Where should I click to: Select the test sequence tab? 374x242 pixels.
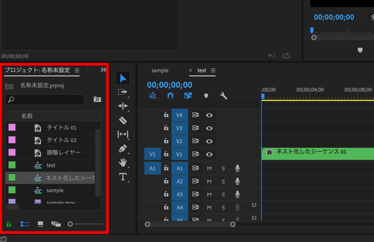coord(202,70)
